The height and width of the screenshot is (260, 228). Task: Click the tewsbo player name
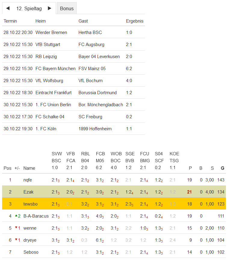(x=30, y=204)
